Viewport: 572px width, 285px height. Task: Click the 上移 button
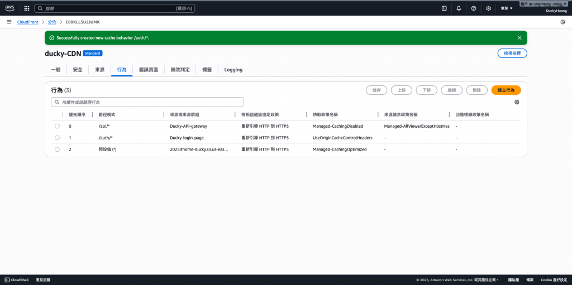pos(401,90)
